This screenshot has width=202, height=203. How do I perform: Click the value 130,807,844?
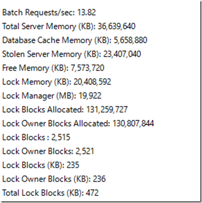tap(133, 123)
